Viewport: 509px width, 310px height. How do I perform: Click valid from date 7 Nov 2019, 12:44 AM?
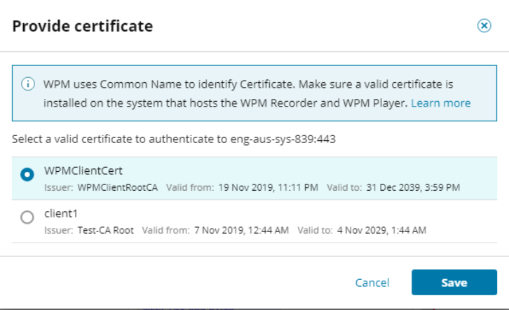click(x=241, y=230)
